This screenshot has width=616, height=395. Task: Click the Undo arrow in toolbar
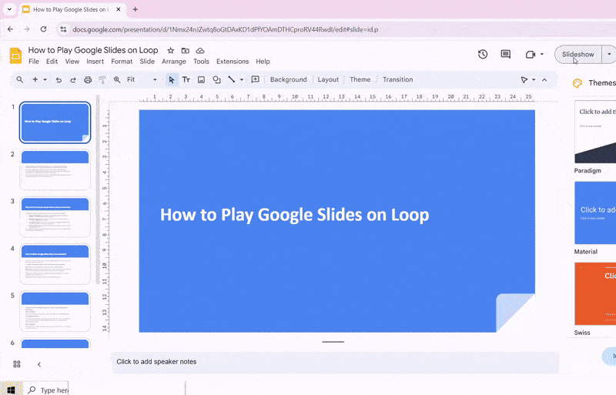point(59,80)
